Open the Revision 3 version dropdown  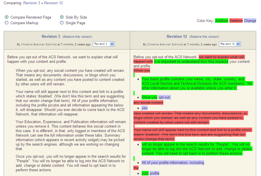tap(104, 44)
